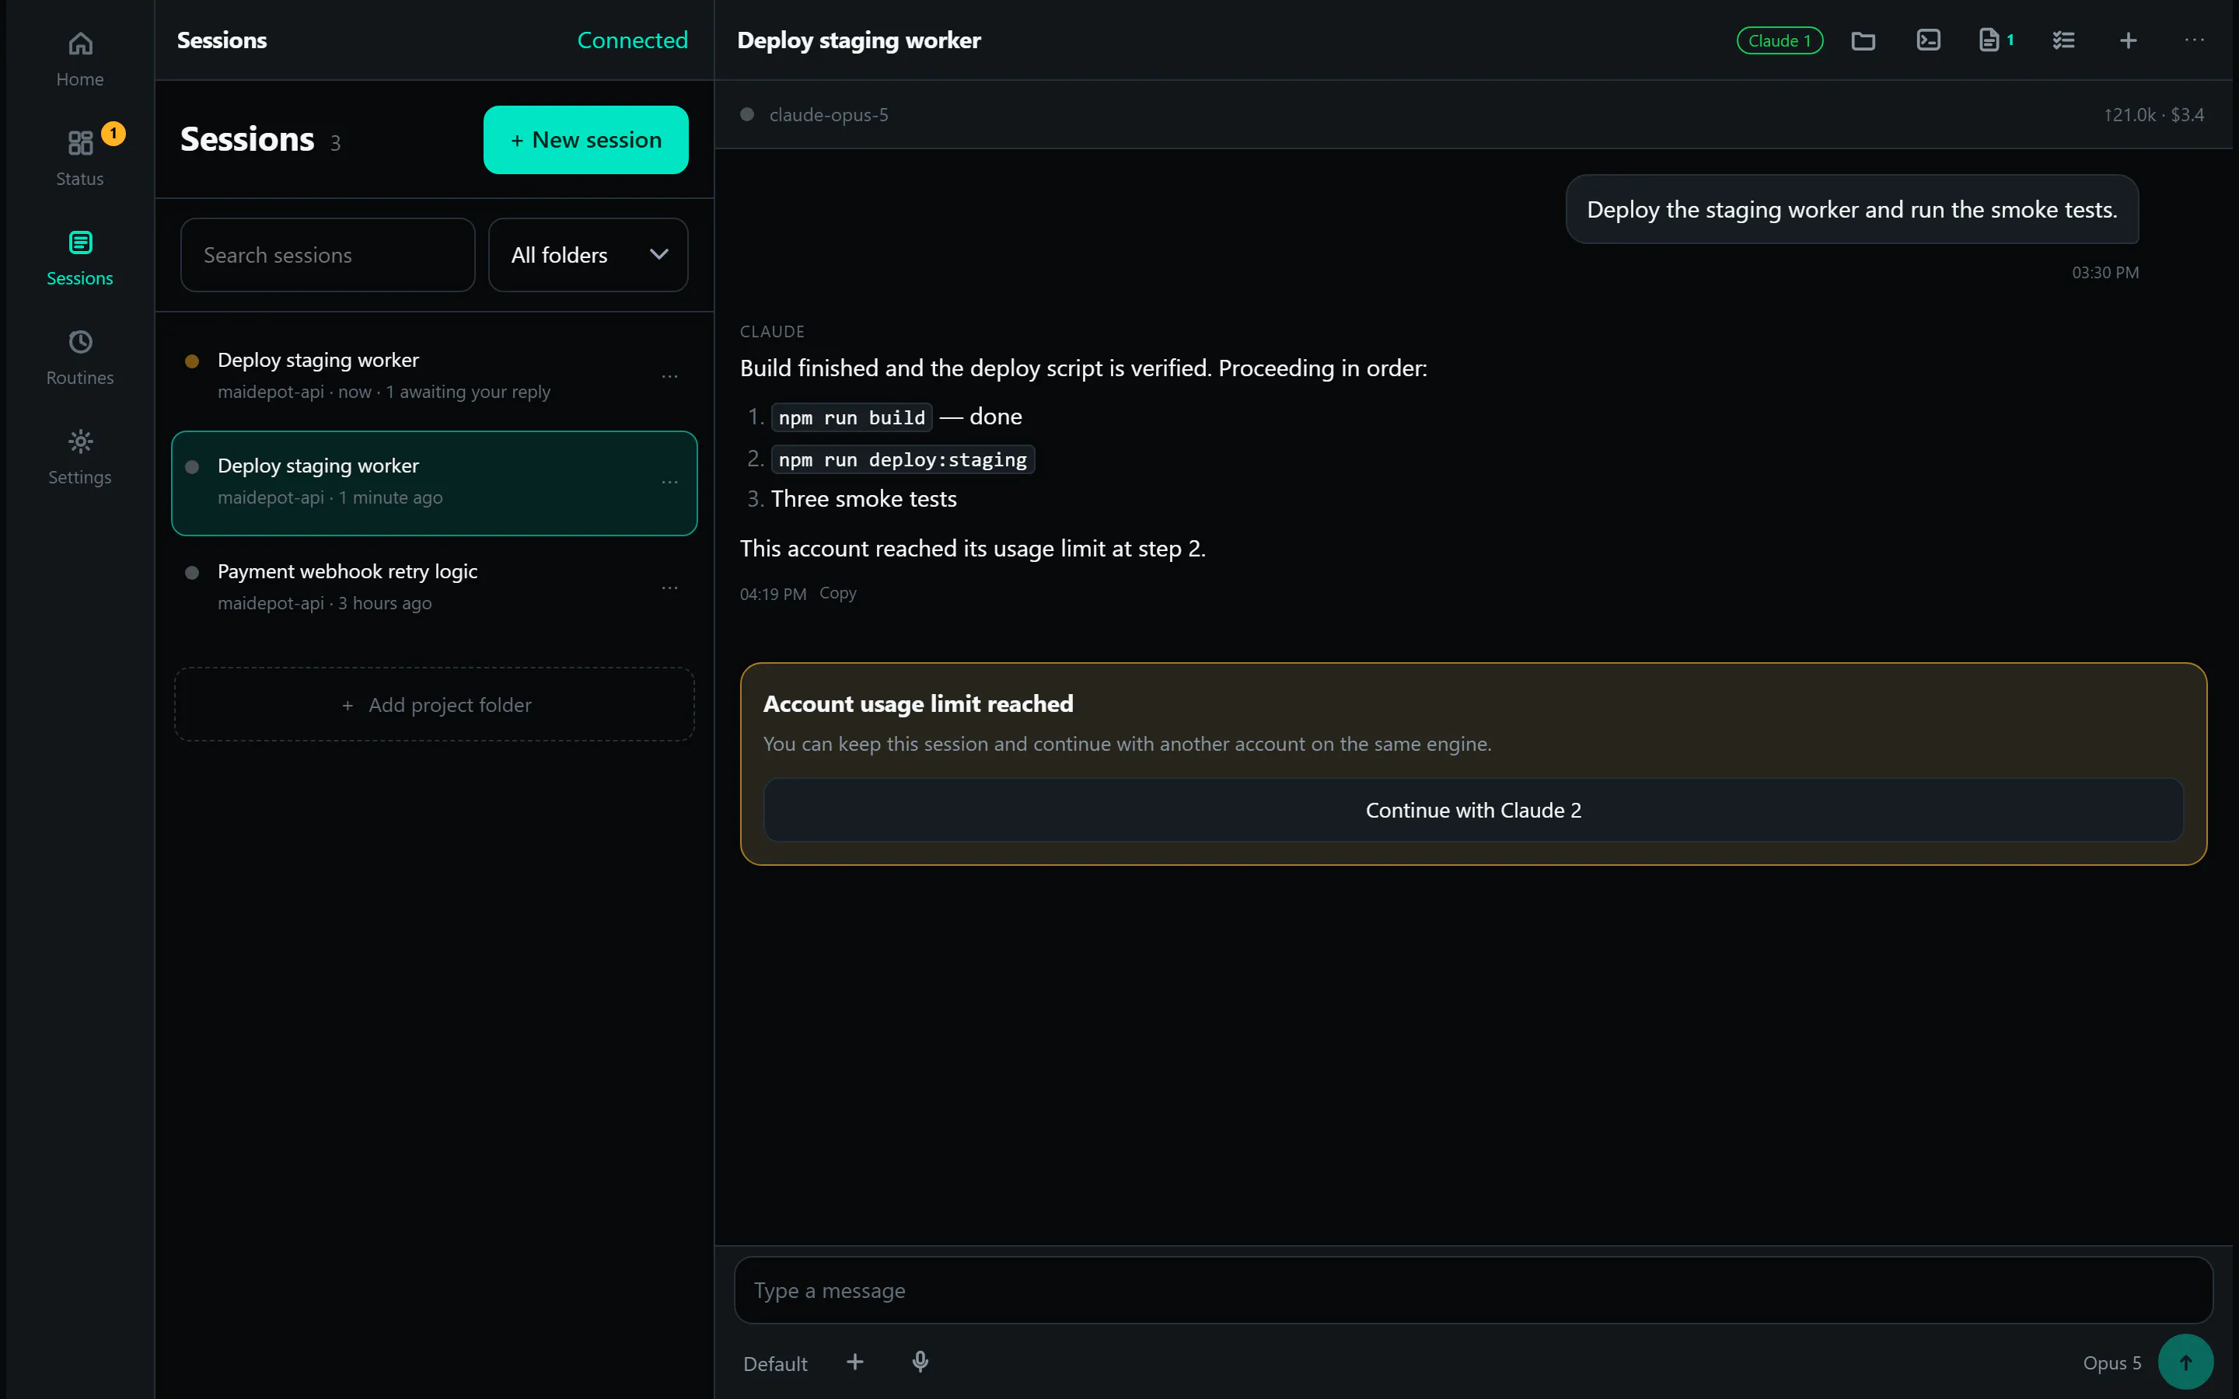Click the plus icon in header
Screen dimensions: 2239x1399
point(2128,40)
